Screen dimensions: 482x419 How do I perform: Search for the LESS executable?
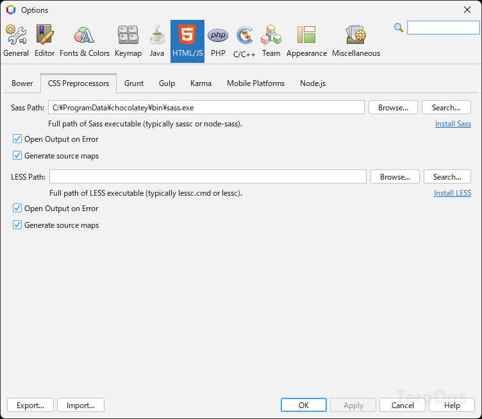(x=447, y=176)
